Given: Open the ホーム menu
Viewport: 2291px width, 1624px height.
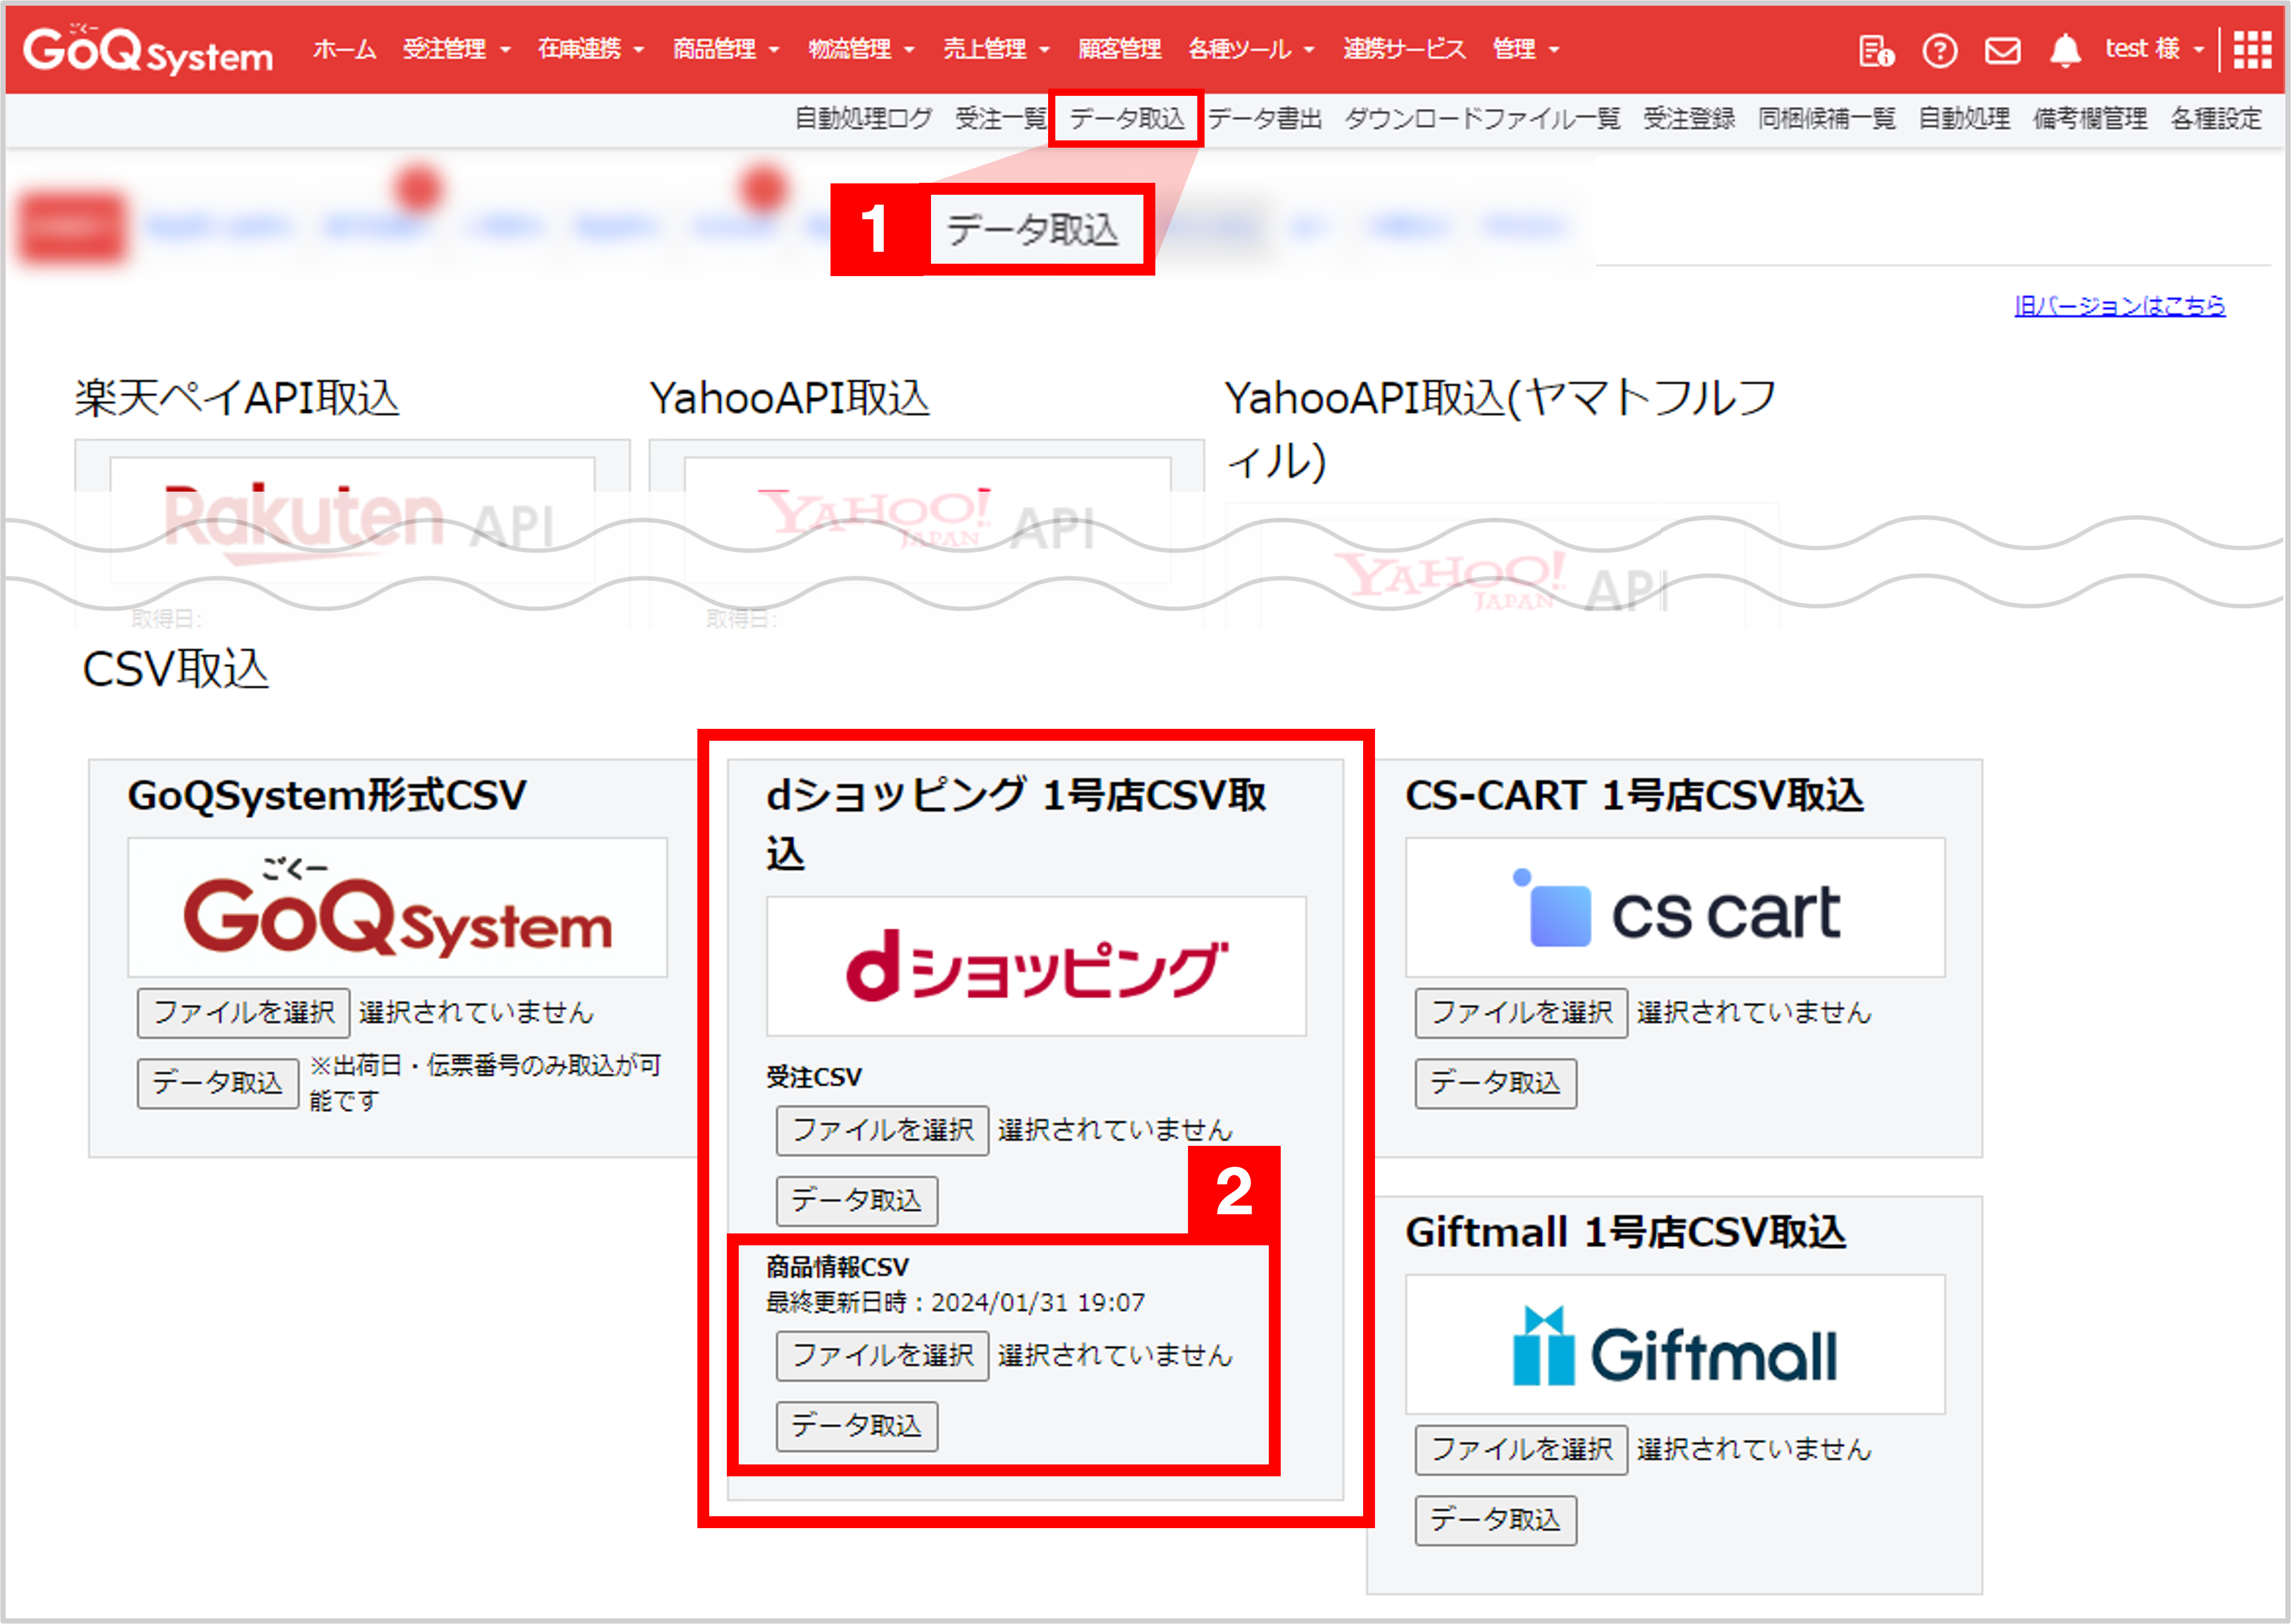Looking at the screenshot, I should point(344,49).
